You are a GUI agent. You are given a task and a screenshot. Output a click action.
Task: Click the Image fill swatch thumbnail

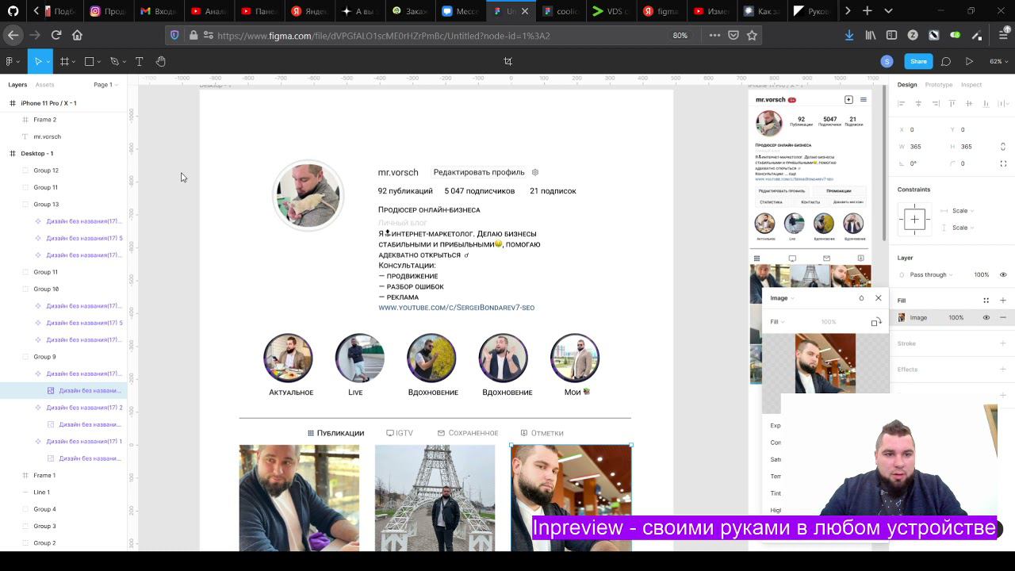point(902,317)
